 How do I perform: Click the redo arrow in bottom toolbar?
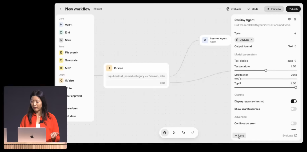(193, 133)
